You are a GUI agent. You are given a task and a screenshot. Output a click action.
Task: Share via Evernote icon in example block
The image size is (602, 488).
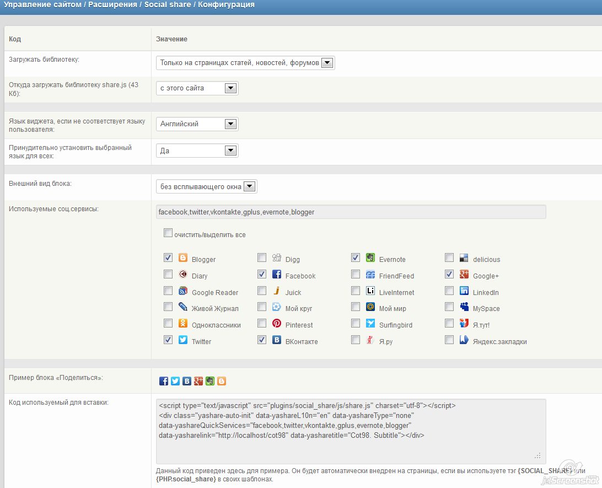coord(210,381)
